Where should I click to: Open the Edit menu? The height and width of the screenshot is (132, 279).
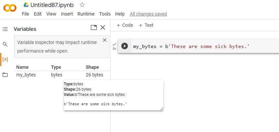pos(38,14)
